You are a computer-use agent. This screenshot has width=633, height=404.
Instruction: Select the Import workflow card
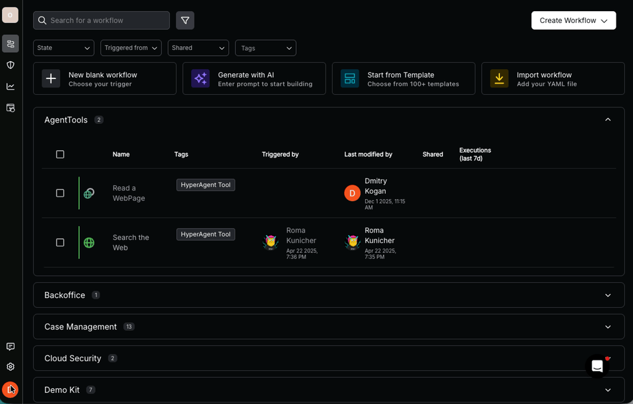coord(553,78)
